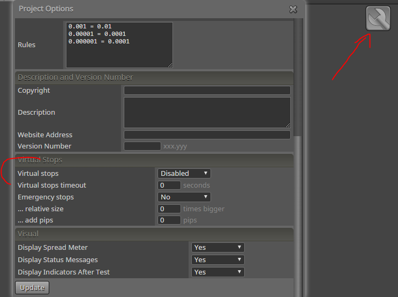The image size is (398, 297).
Task: Click the Update button
Action: 32,287
